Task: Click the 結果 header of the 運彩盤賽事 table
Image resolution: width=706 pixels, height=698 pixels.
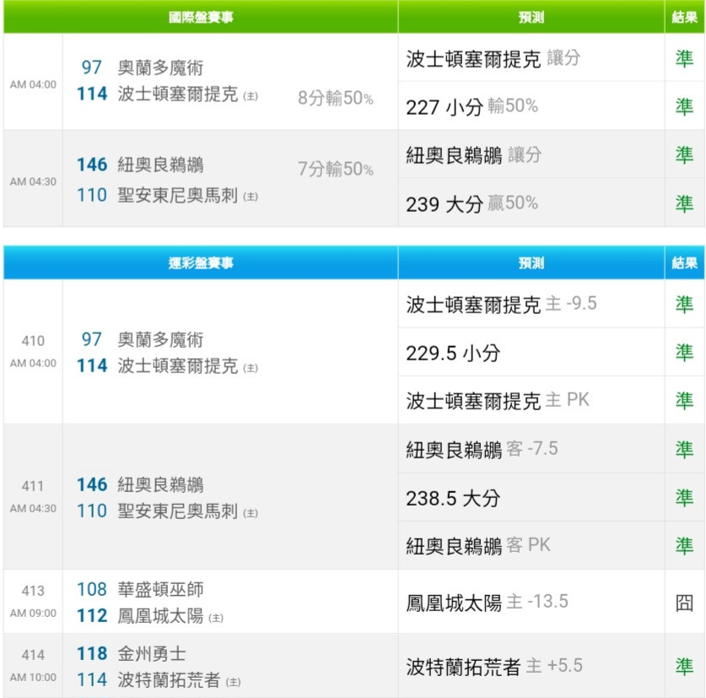Action: (x=684, y=262)
